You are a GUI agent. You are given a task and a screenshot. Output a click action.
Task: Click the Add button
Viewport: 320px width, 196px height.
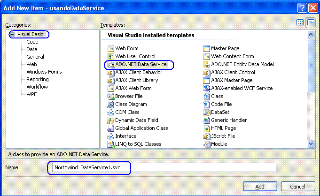tap(260, 187)
